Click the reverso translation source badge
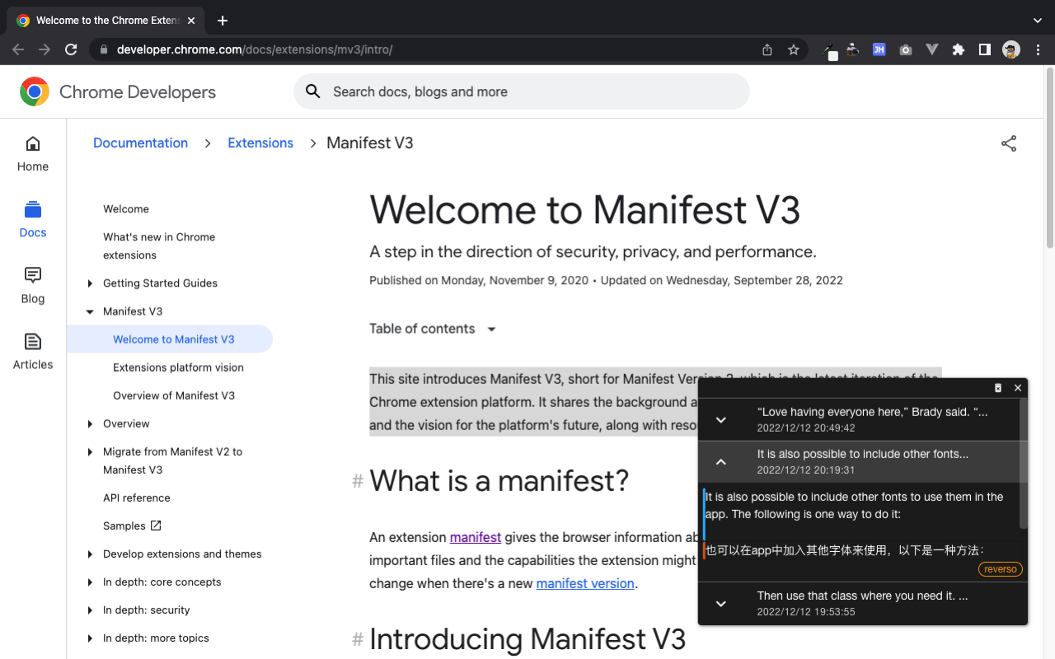This screenshot has width=1055, height=659. pyautogui.click(x=1001, y=569)
